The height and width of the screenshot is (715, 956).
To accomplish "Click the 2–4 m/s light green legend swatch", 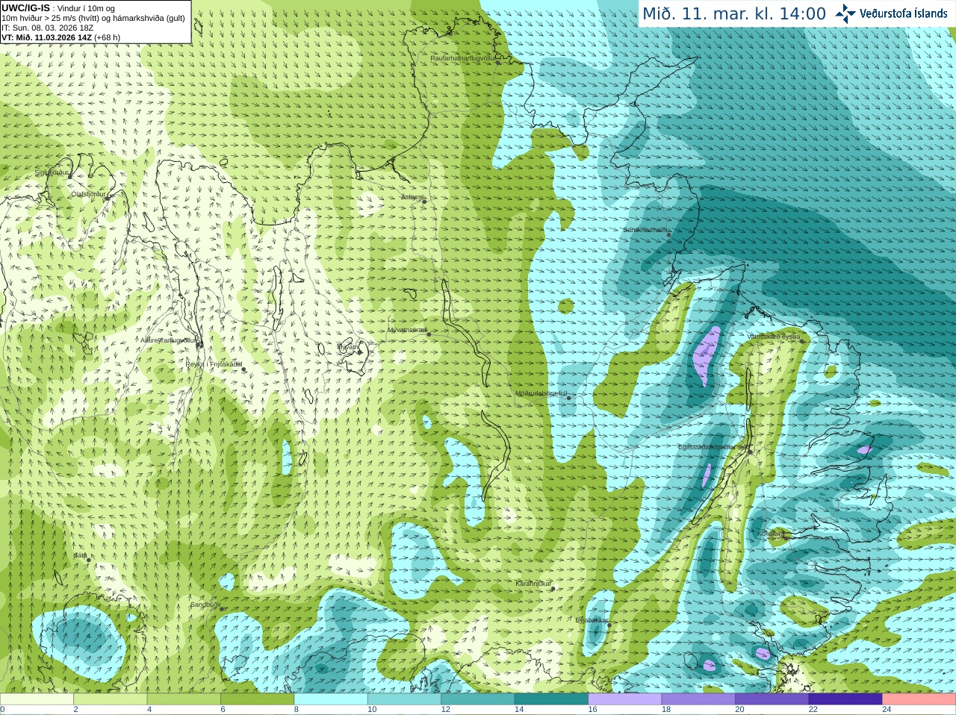I will click(111, 699).
